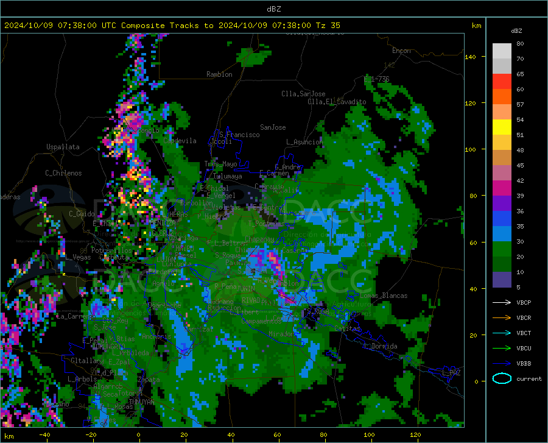Viewport: 548px width, 443px height.
Task: Select the orange 57-60 dBZ color band
Action: [502, 97]
